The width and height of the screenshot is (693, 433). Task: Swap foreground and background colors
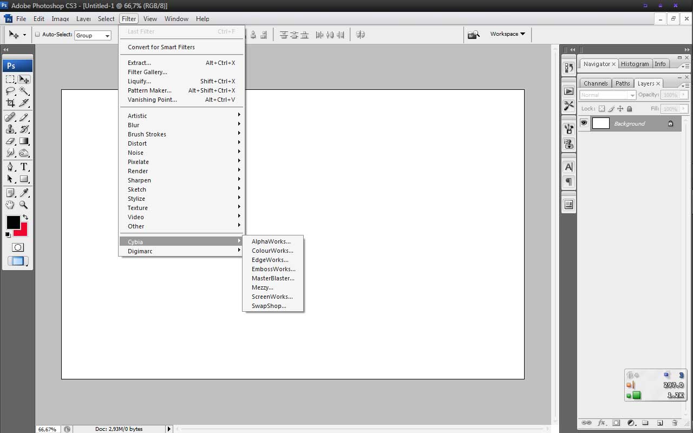coord(25,217)
